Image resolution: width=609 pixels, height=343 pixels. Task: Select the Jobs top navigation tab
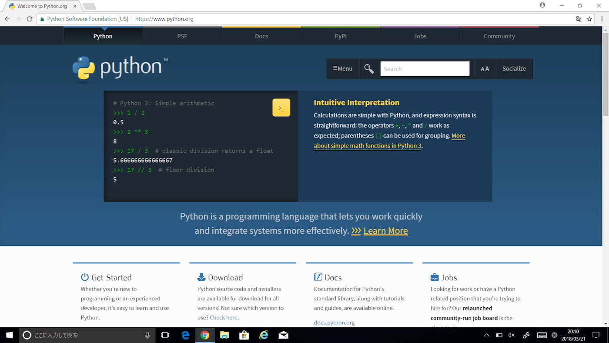pyautogui.click(x=420, y=36)
